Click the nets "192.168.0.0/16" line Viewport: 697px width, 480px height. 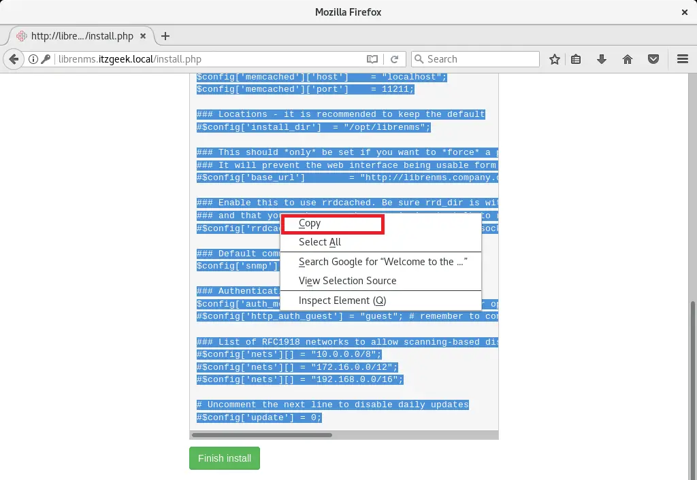300,379
